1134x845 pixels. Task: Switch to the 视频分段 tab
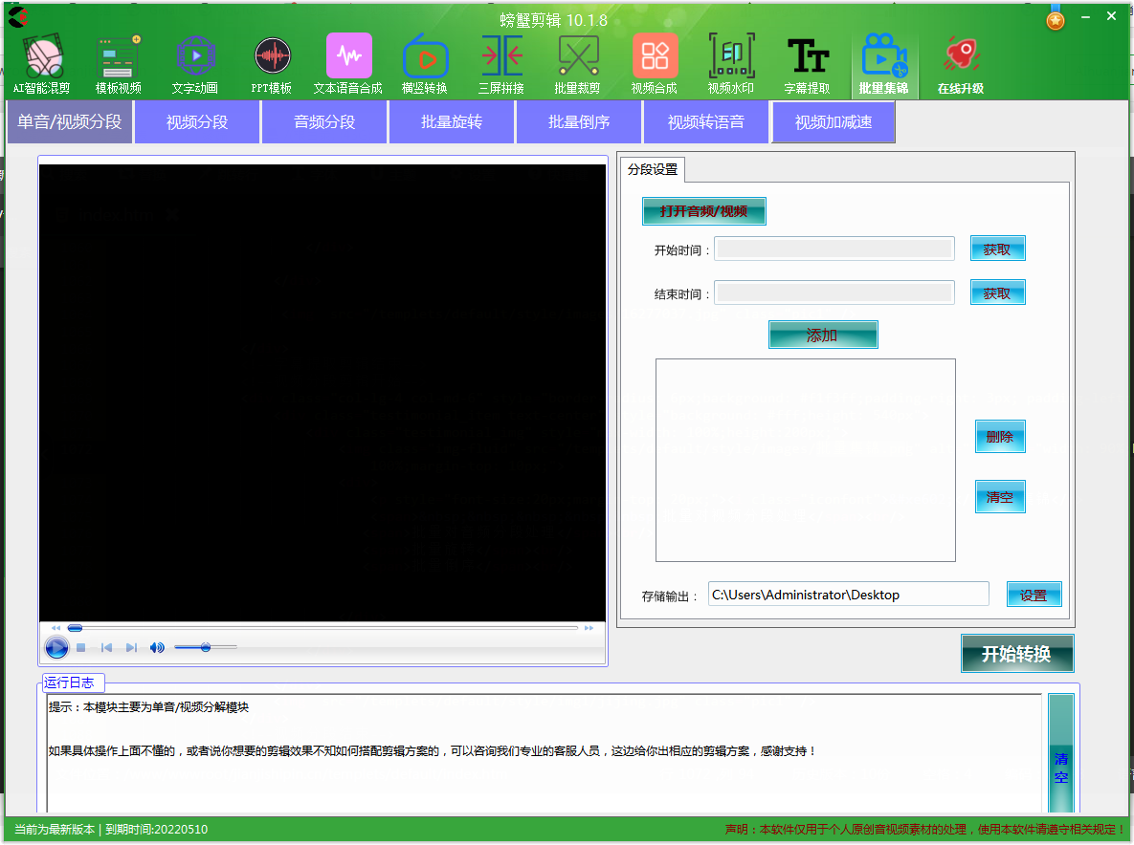click(x=196, y=121)
